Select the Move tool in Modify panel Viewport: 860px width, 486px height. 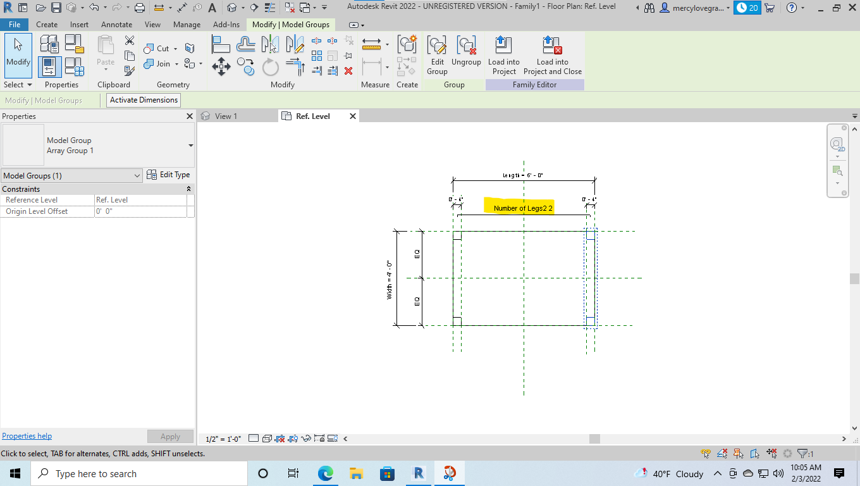[x=221, y=66]
